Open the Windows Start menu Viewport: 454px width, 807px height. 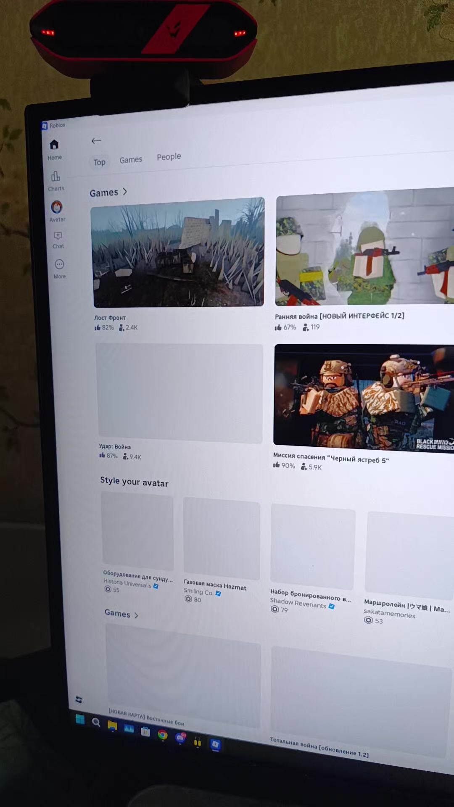coord(80,720)
